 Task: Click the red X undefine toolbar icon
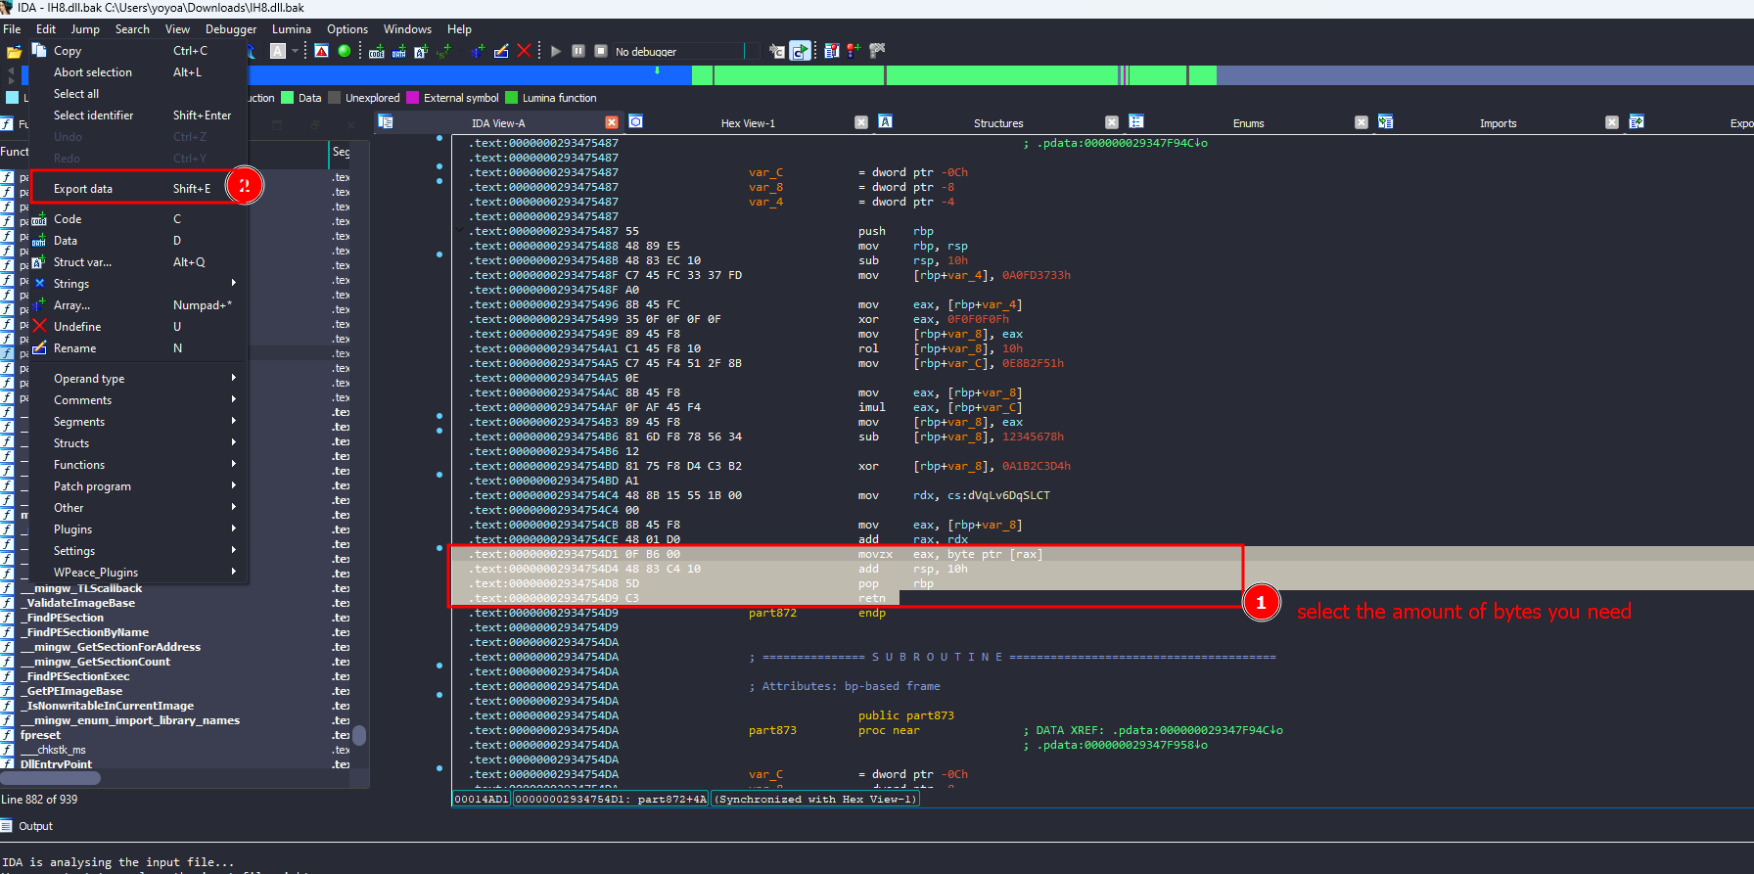click(524, 51)
